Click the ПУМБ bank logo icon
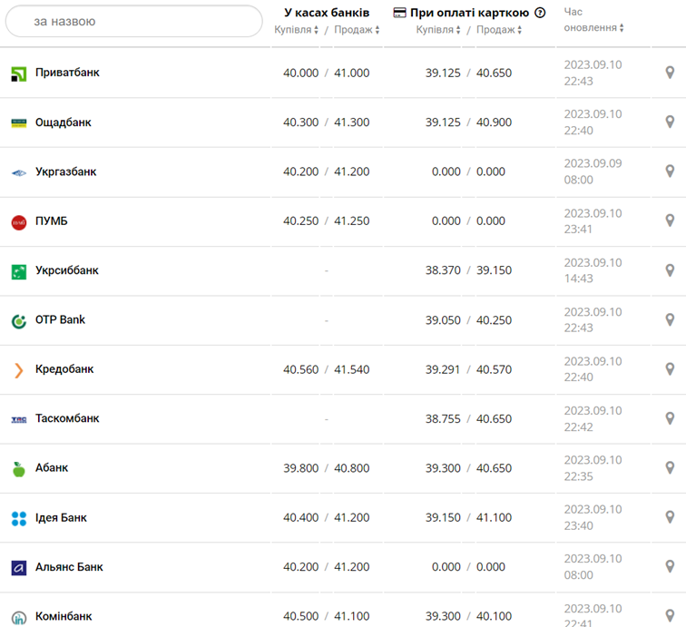686x627 pixels. (x=19, y=221)
